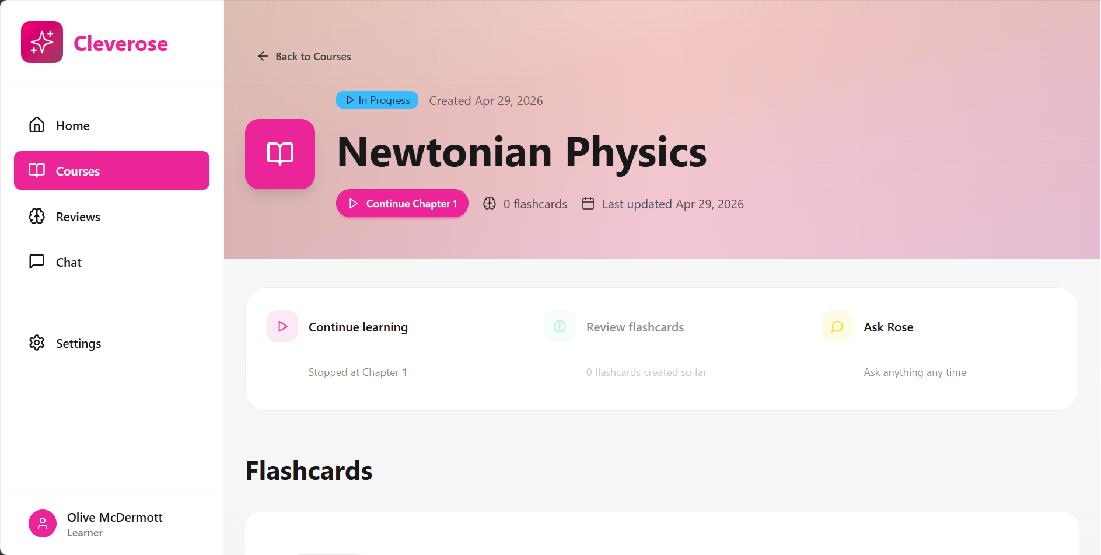1101x555 pixels.
Task: Open the Review flashcards card
Action: coord(662,349)
